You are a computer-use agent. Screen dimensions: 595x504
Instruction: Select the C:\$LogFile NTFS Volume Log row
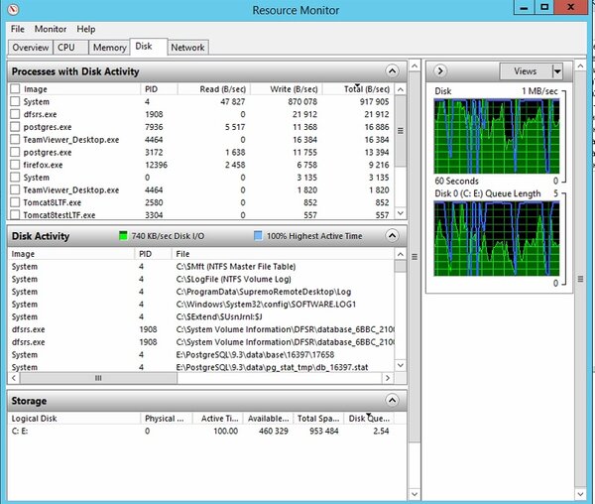(201, 279)
